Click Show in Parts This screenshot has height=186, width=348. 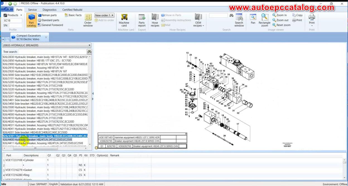(x=171, y=15)
